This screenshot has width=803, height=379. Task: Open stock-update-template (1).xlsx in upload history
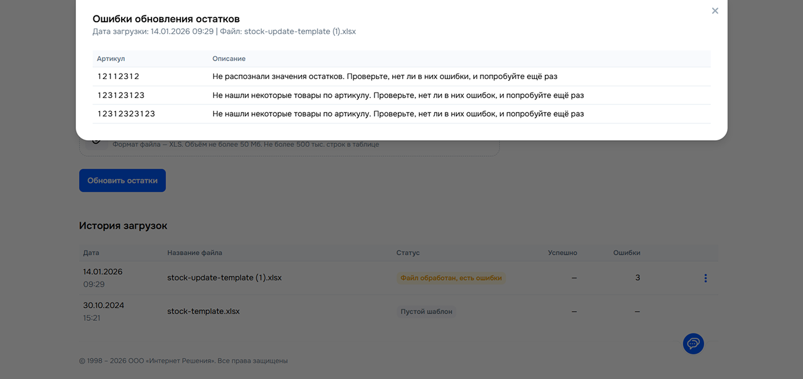click(x=224, y=278)
